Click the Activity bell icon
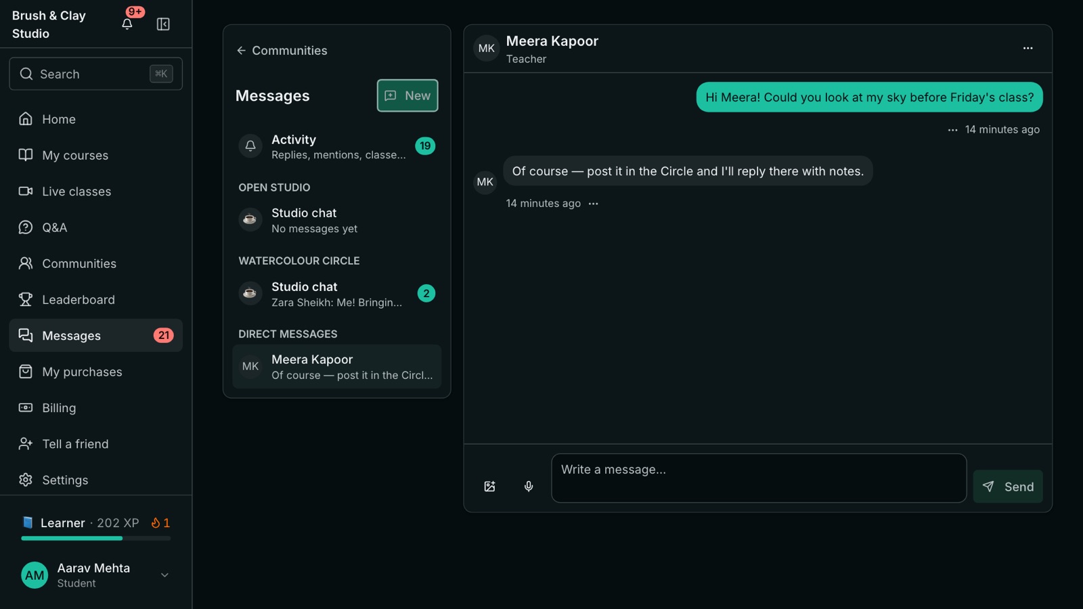The image size is (1083, 609). tap(250, 146)
